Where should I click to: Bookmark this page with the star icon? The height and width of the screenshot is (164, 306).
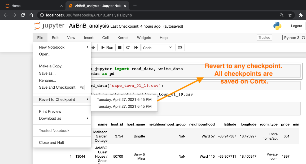click(x=290, y=15)
